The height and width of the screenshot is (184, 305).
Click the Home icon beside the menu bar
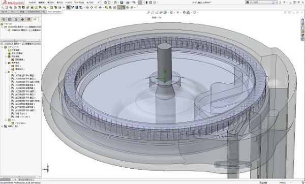(x=105, y=3)
